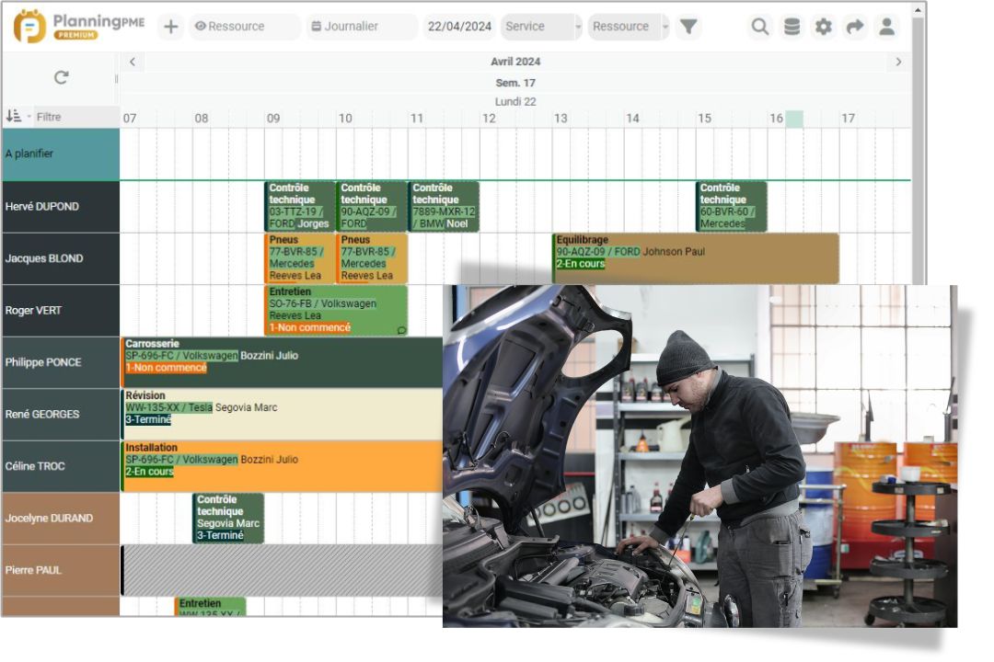Open the Ressource view selector with the eye icon
Viewport: 994px width, 662px height.
point(244,27)
